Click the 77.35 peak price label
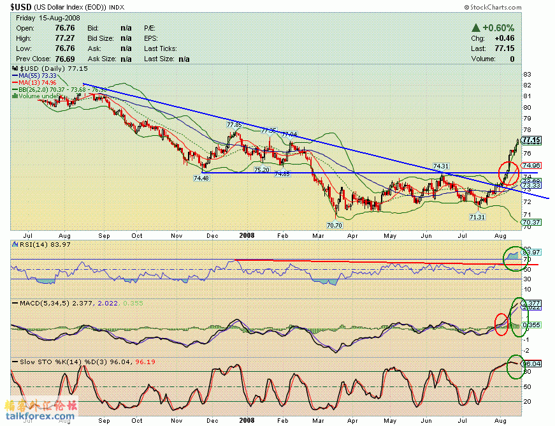This screenshot has height=426, width=555. click(x=269, y=131)
